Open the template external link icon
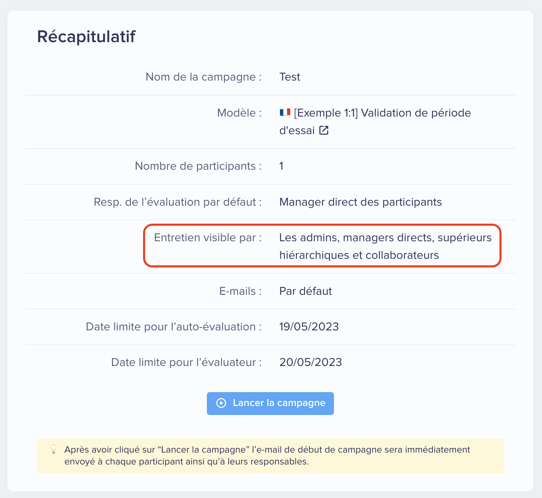Image resolution: width=542 pixels, height=498 pixels. click(x=324, y=130)
